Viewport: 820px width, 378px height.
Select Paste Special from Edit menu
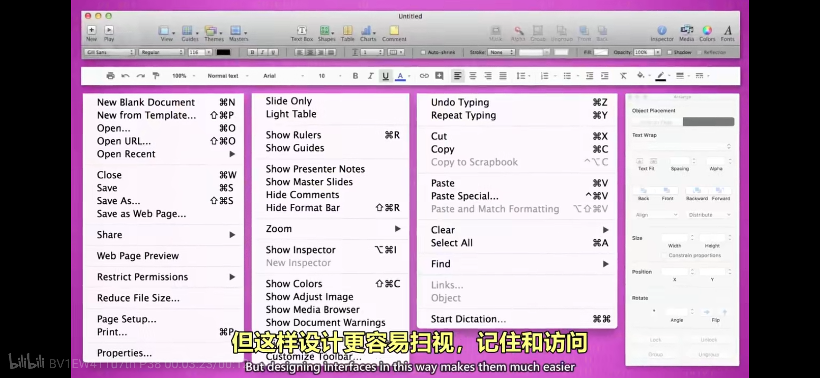click(464, 196)
